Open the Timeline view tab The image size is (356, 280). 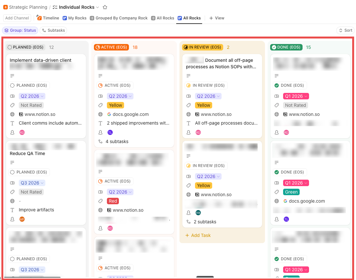tap(48, 18)
